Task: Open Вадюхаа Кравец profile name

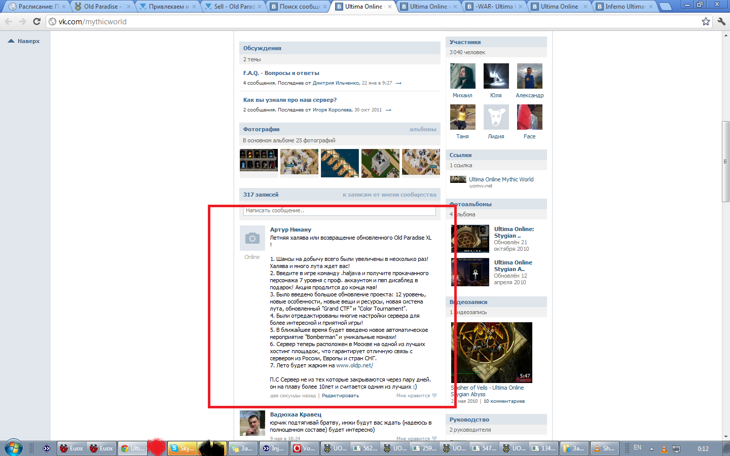Action: click(x=296, y=414)
